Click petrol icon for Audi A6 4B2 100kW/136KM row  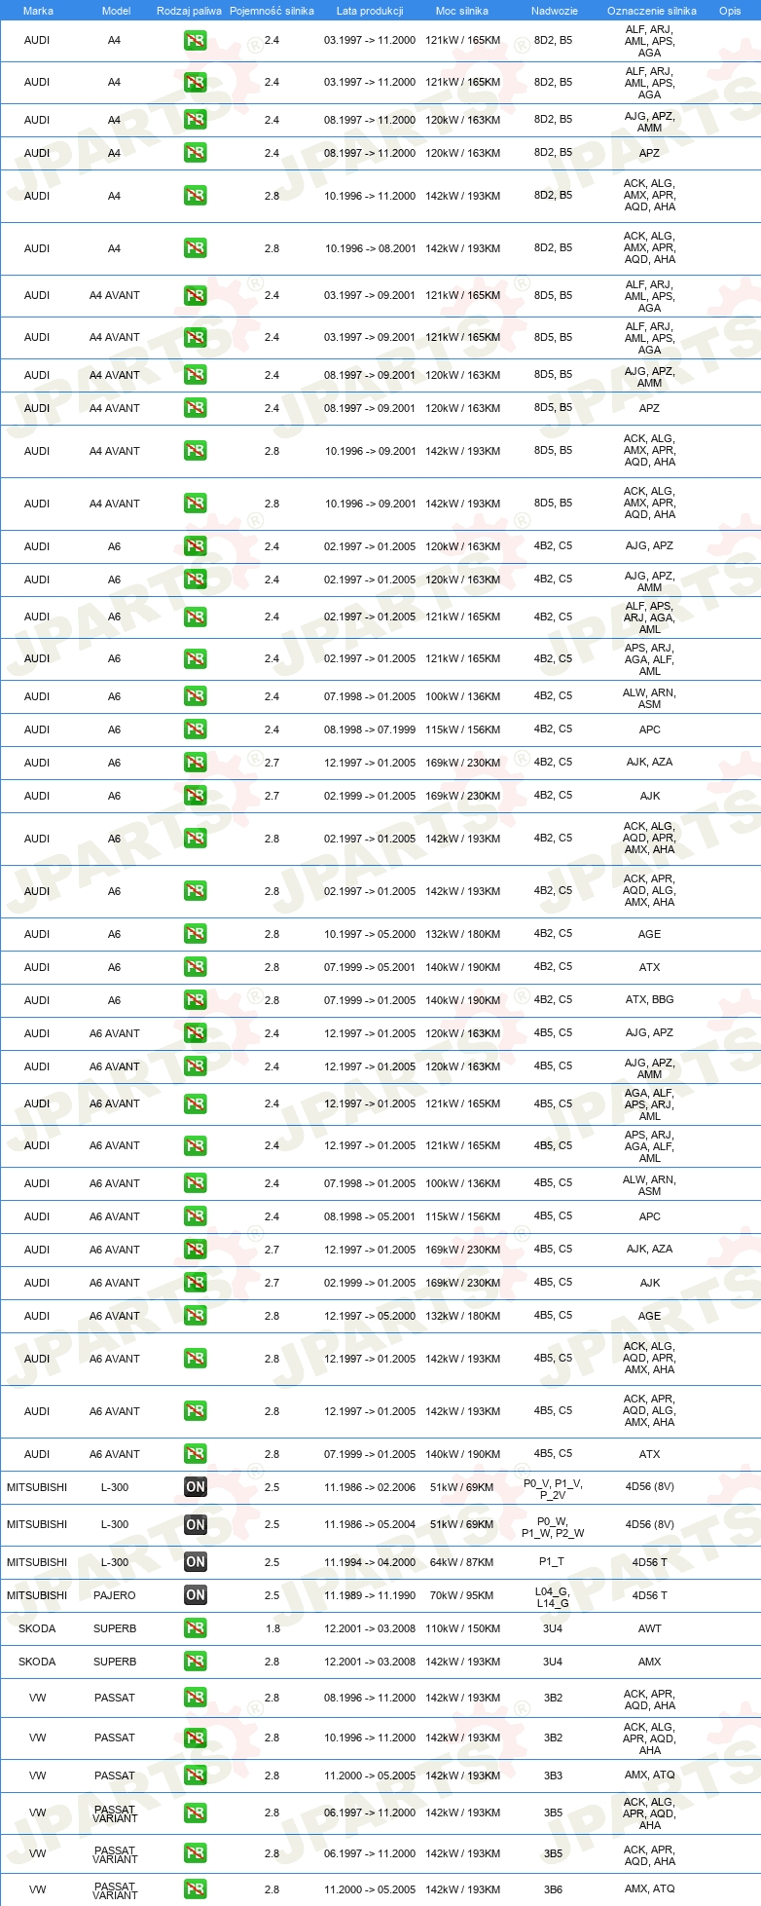[x=196, y=696]
